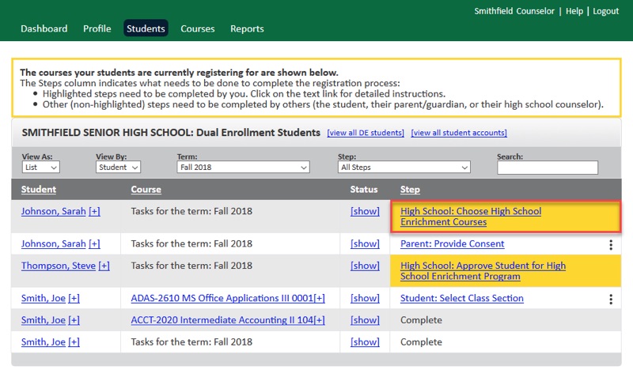Open the View As dropdown
The width and height of the screenshot is (633, 381).
[x=41, y=168]
